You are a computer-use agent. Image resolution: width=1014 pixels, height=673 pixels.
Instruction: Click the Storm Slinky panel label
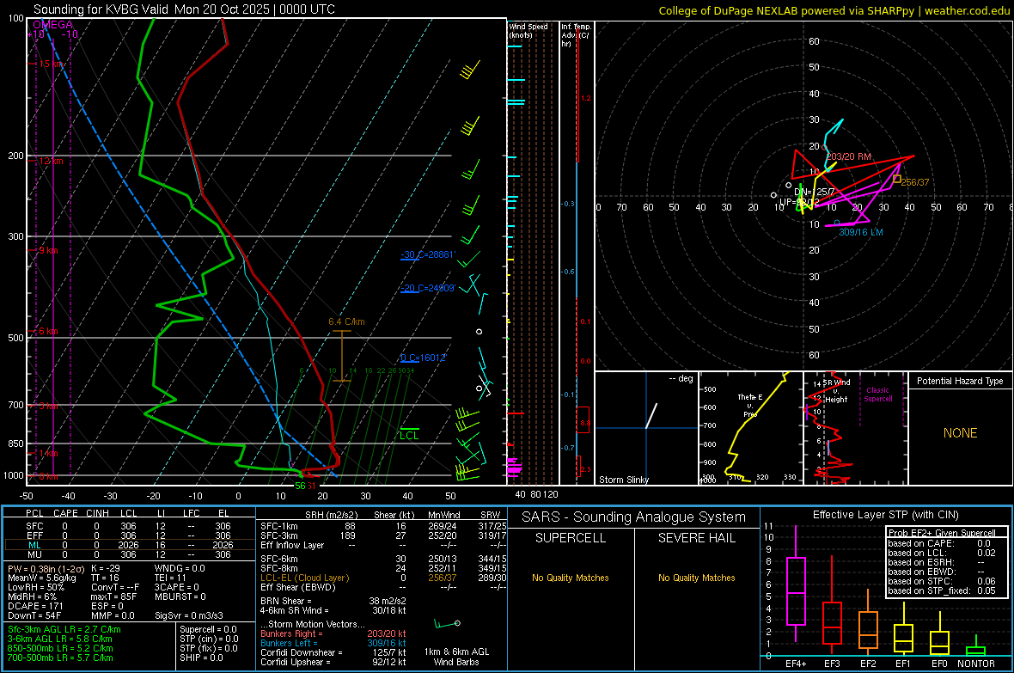click(x=623, y=480)
